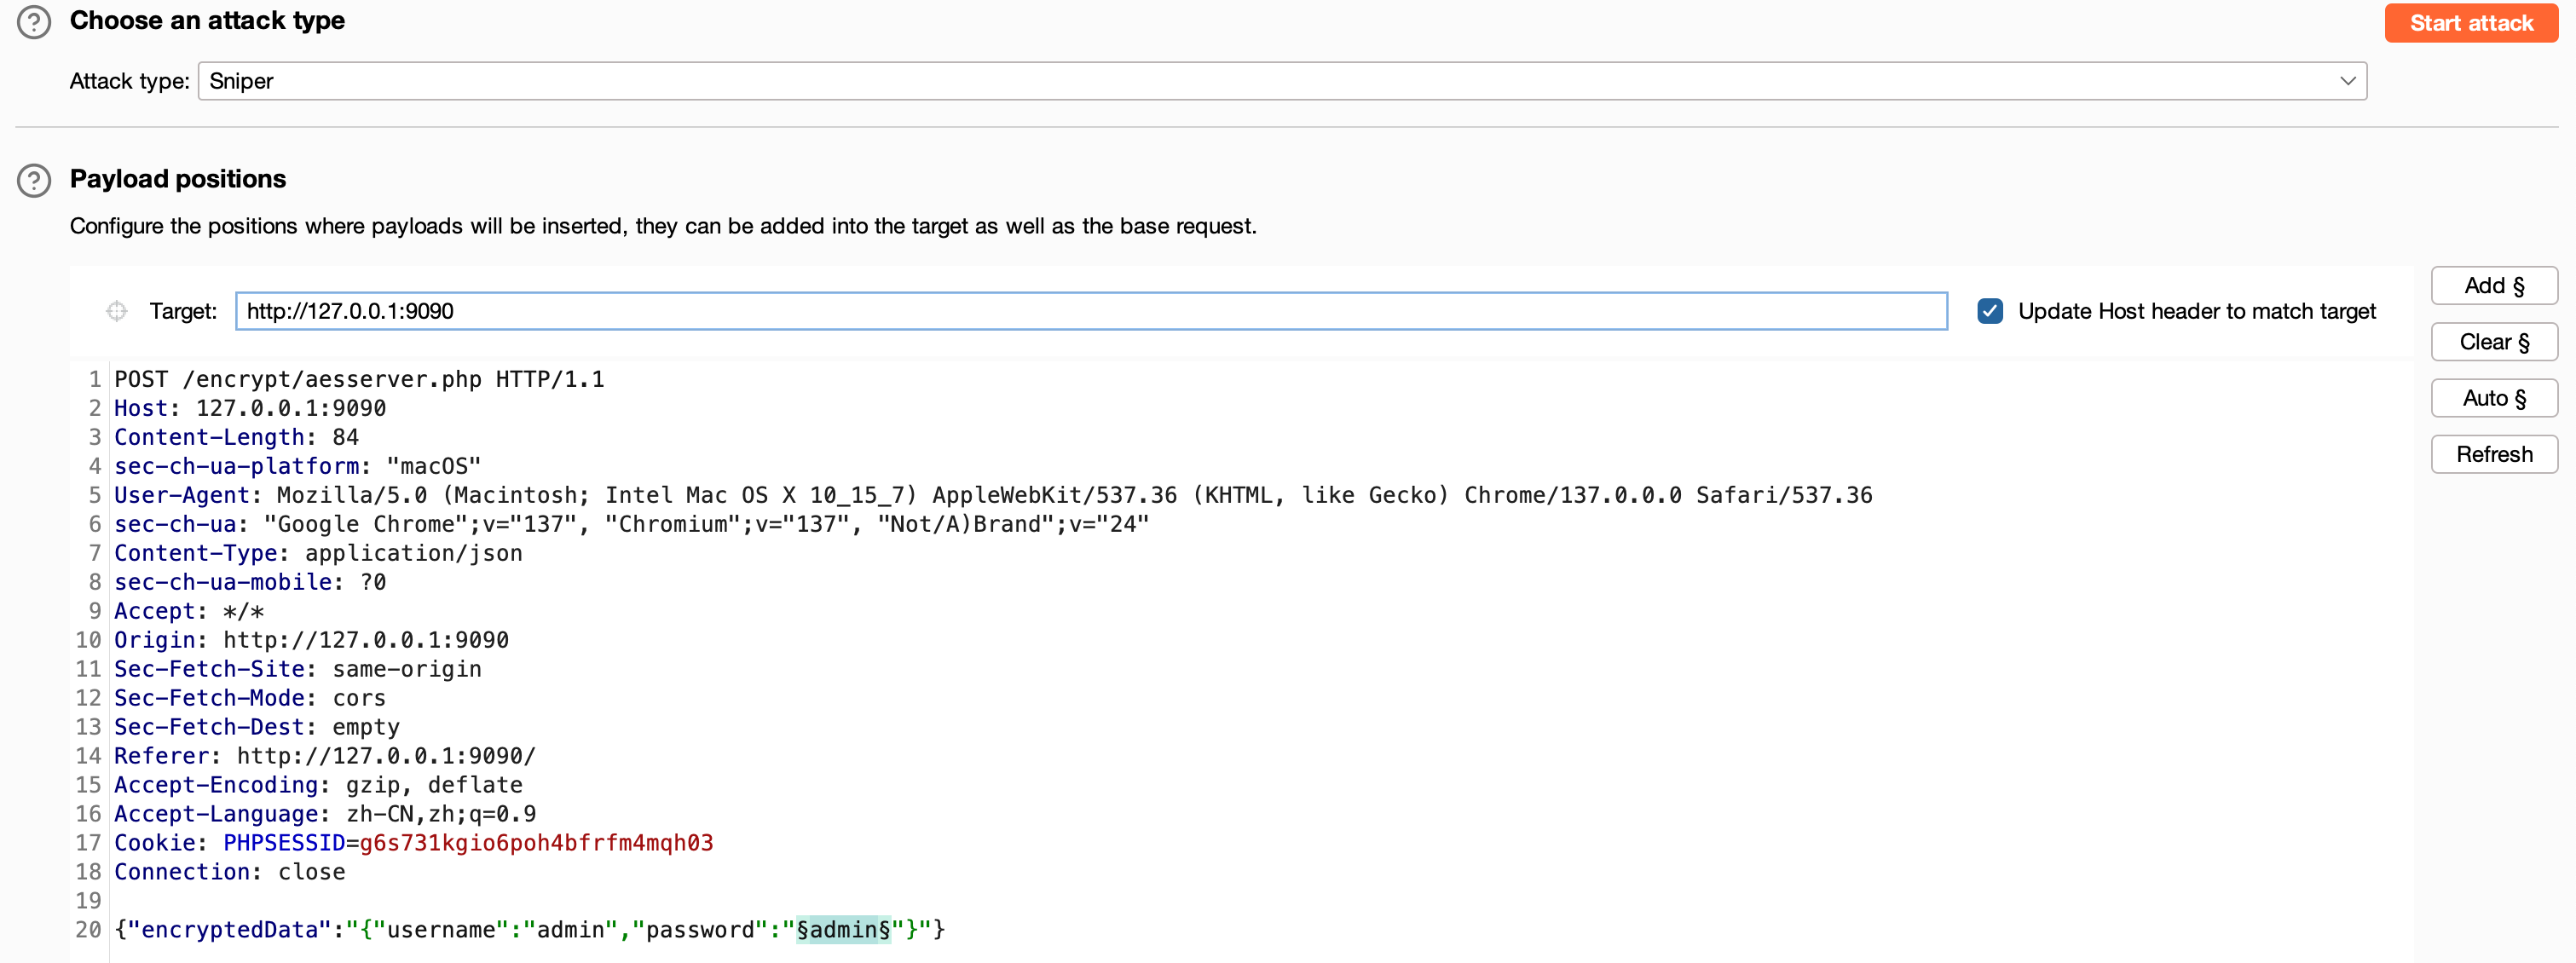The width and height of the screenshot is (2576, 963).
Task: Click the Accept-Encoding: gzip, deflate line
Action: (x=318, y=785)
